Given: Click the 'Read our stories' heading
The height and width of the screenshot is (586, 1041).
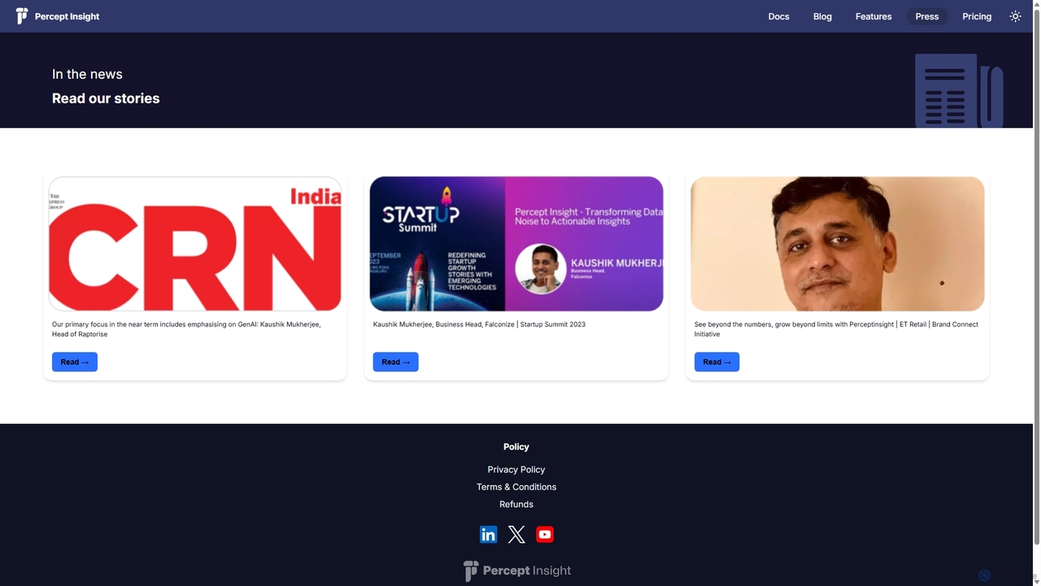Looking at the screenshot, I should [x=106, y=98].
